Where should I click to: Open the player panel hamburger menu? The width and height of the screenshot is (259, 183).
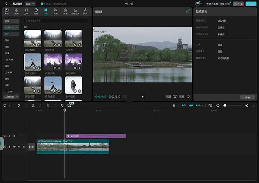point(187,11)
